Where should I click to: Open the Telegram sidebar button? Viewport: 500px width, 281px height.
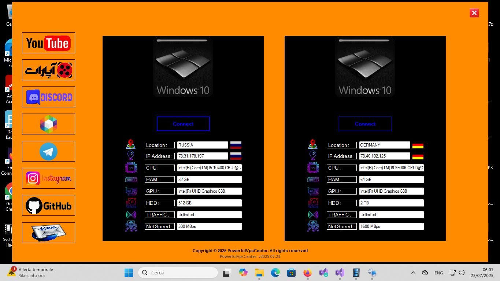(x=48, y=151)
